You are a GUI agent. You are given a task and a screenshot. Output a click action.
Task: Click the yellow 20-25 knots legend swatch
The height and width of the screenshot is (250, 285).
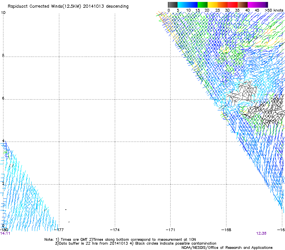[x=213, y=5]
